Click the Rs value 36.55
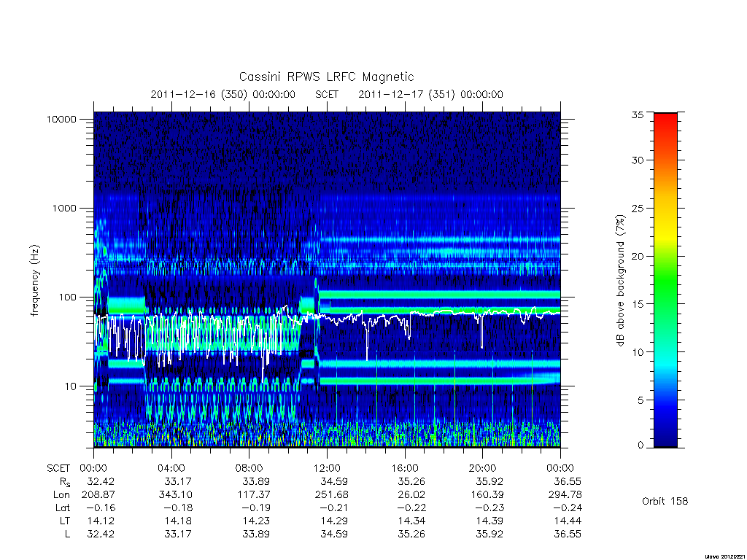 [567, 481]
